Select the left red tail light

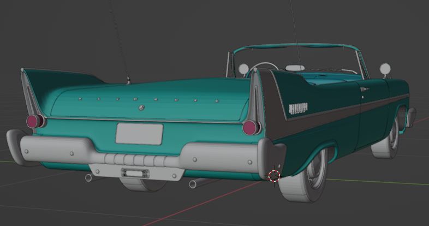[34, 121]
